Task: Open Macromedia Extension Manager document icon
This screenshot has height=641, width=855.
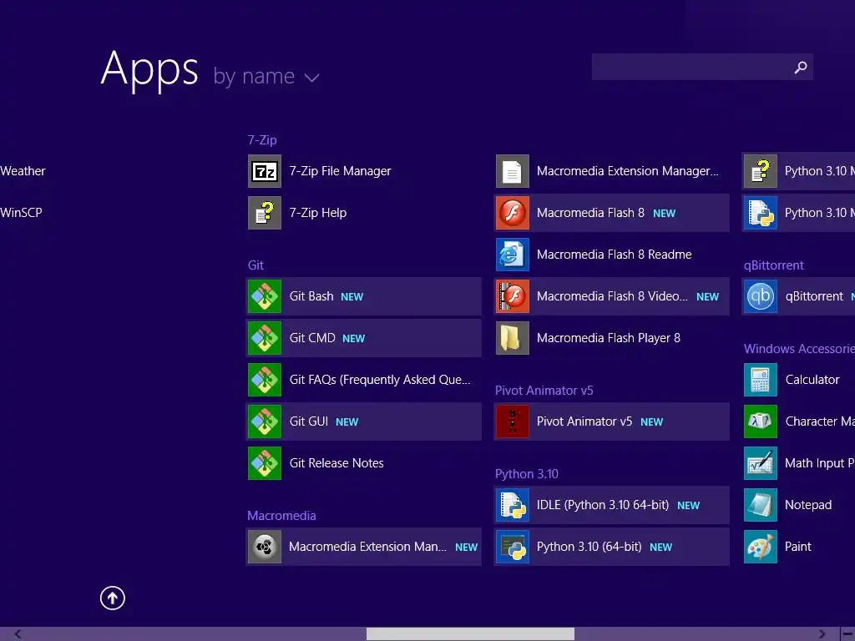Action: pyautogui.click(x=512, y=171)
